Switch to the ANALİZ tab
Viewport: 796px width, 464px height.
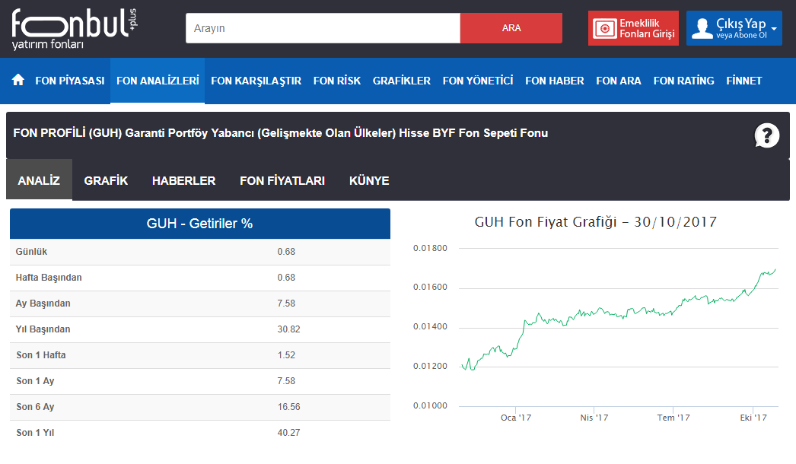click(39, 180)
